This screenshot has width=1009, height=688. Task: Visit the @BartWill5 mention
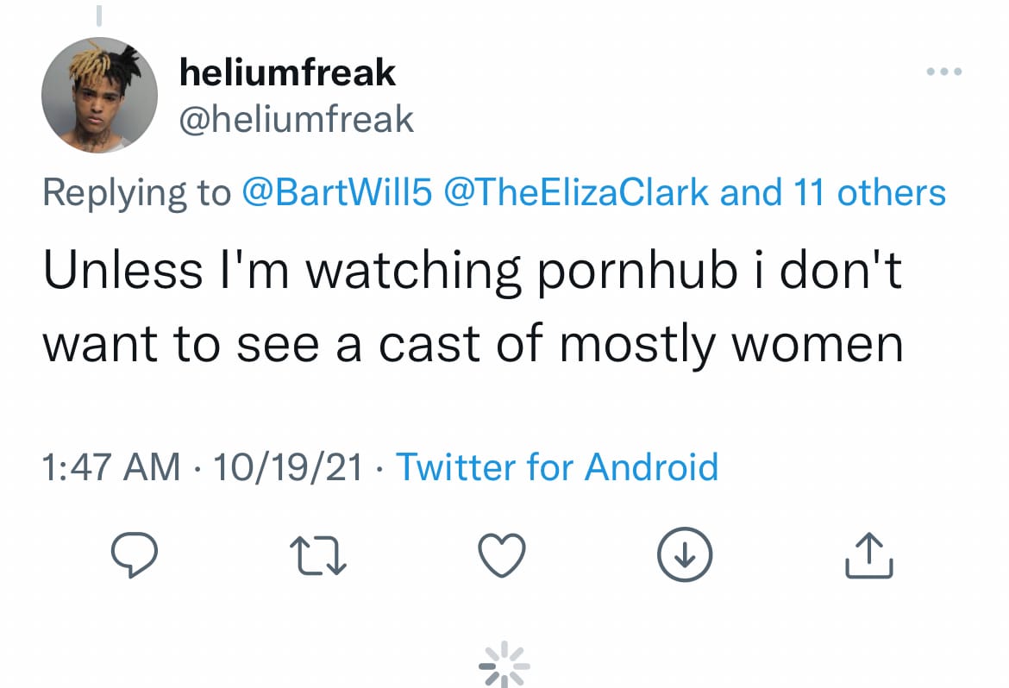[336, 192]
